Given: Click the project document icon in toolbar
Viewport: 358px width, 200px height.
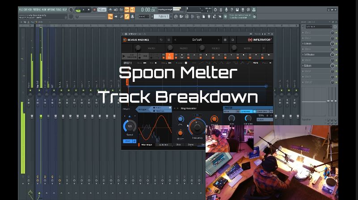Looking at the screenshot, I should point(203,17).
